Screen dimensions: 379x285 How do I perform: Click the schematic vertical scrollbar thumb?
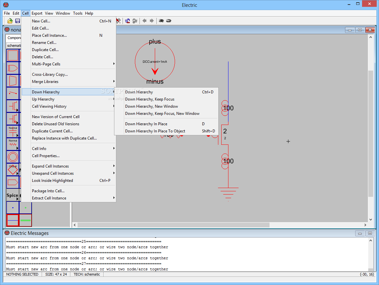click(371, 133)
